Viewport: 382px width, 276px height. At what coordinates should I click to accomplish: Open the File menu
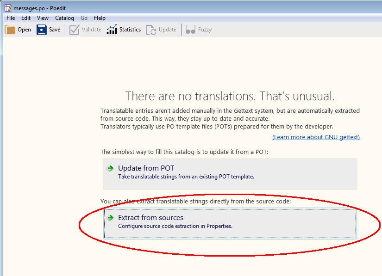[x=11, y=18]
